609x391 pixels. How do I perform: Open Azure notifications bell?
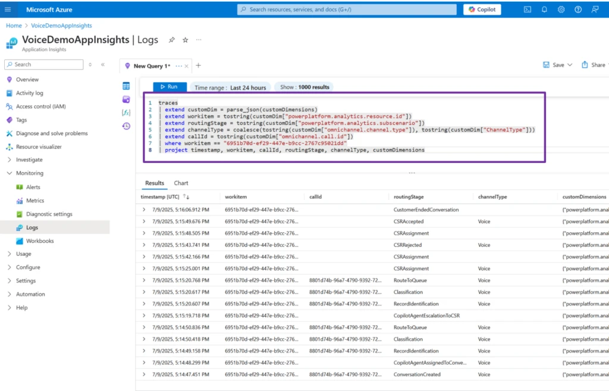[543, 9]
